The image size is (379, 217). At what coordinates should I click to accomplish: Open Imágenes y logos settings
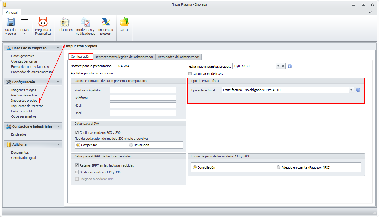(24, 90)
